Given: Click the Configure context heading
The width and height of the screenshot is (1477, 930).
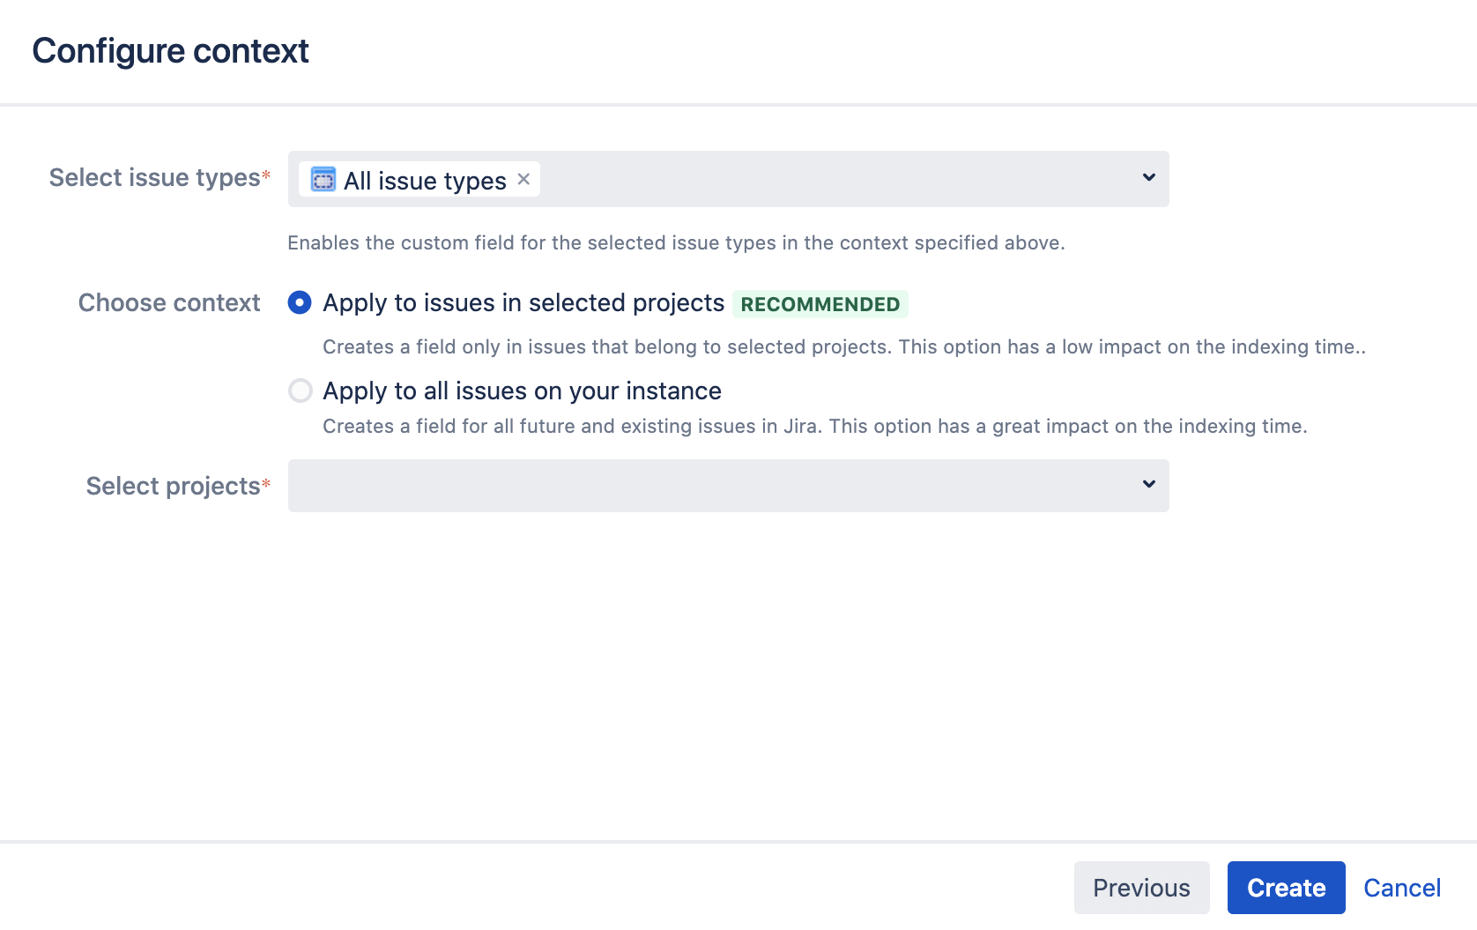Looking at the screenshot, I should pos(170,50).
